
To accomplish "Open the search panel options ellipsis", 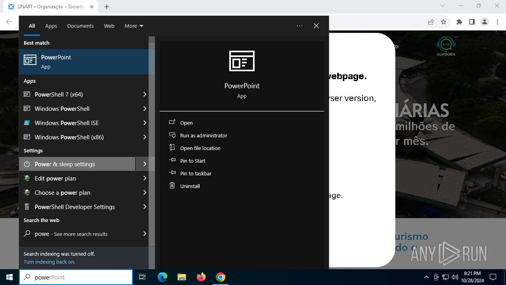I will (300, 26).
